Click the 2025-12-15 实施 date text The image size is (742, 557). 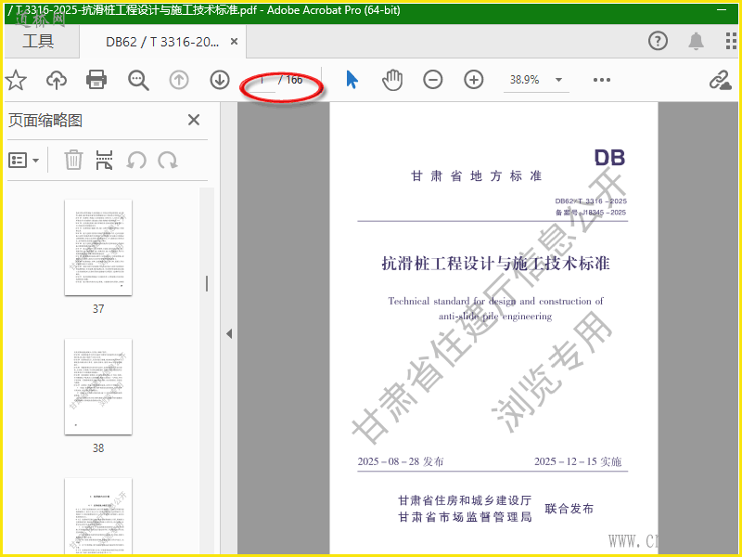[x=578, y=461]
